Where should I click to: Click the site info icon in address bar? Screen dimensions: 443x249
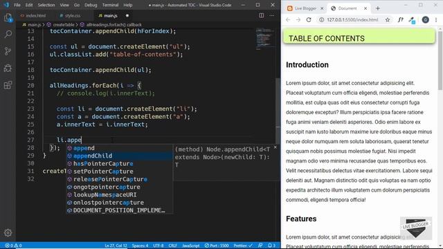[x=321, y=20]
